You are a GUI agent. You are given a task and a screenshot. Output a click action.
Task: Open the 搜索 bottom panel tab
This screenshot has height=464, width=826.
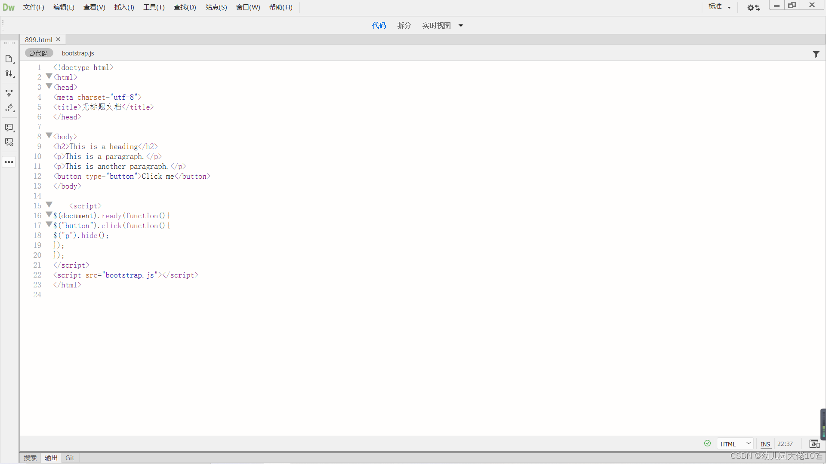coord(30,458)
